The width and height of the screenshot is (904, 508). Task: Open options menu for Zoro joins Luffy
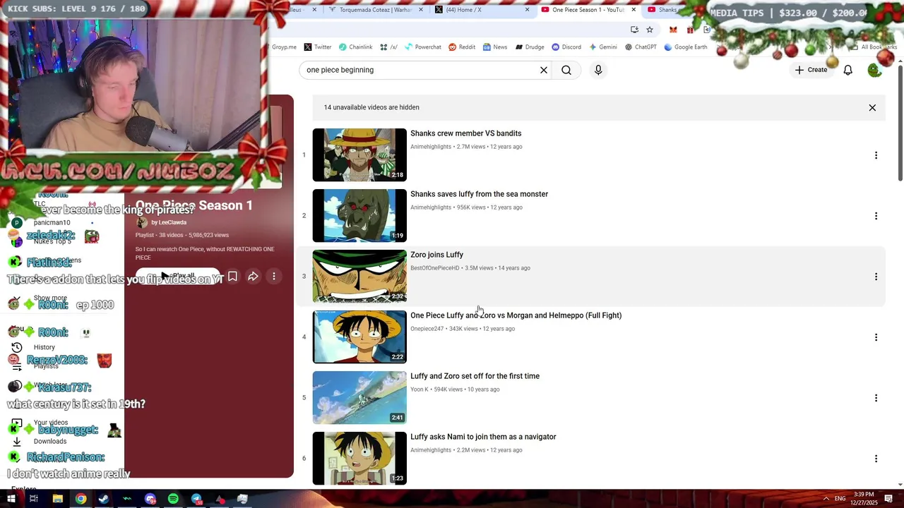pyautogui.click(x=876, y=277)
